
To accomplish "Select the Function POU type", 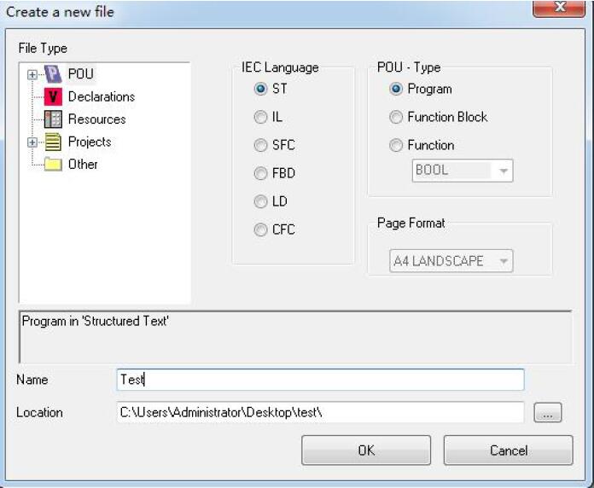I will tap(396, 145).
